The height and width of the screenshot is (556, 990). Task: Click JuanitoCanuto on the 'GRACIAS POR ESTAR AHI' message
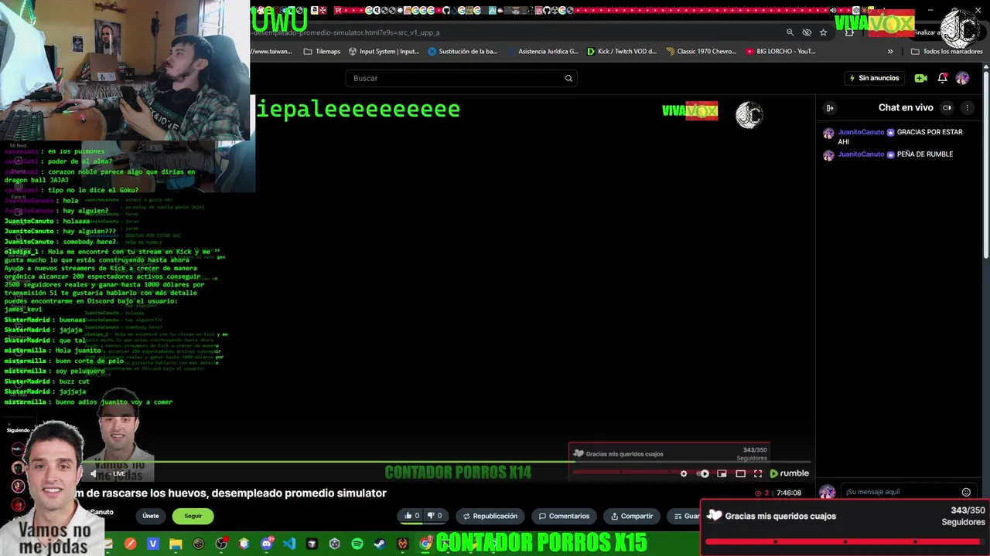[861, 132]
